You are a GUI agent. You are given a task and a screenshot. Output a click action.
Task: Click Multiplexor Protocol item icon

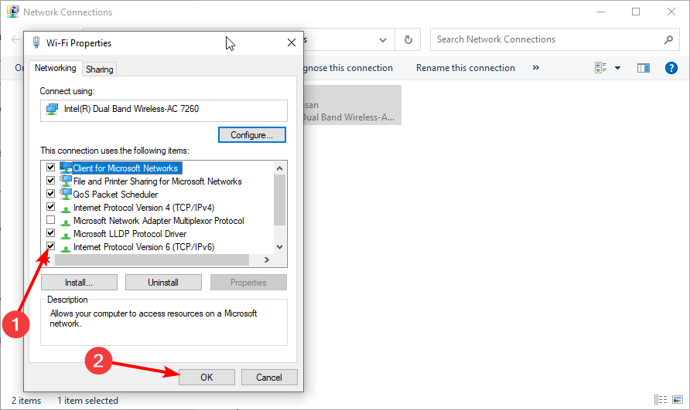click(66, 222)
